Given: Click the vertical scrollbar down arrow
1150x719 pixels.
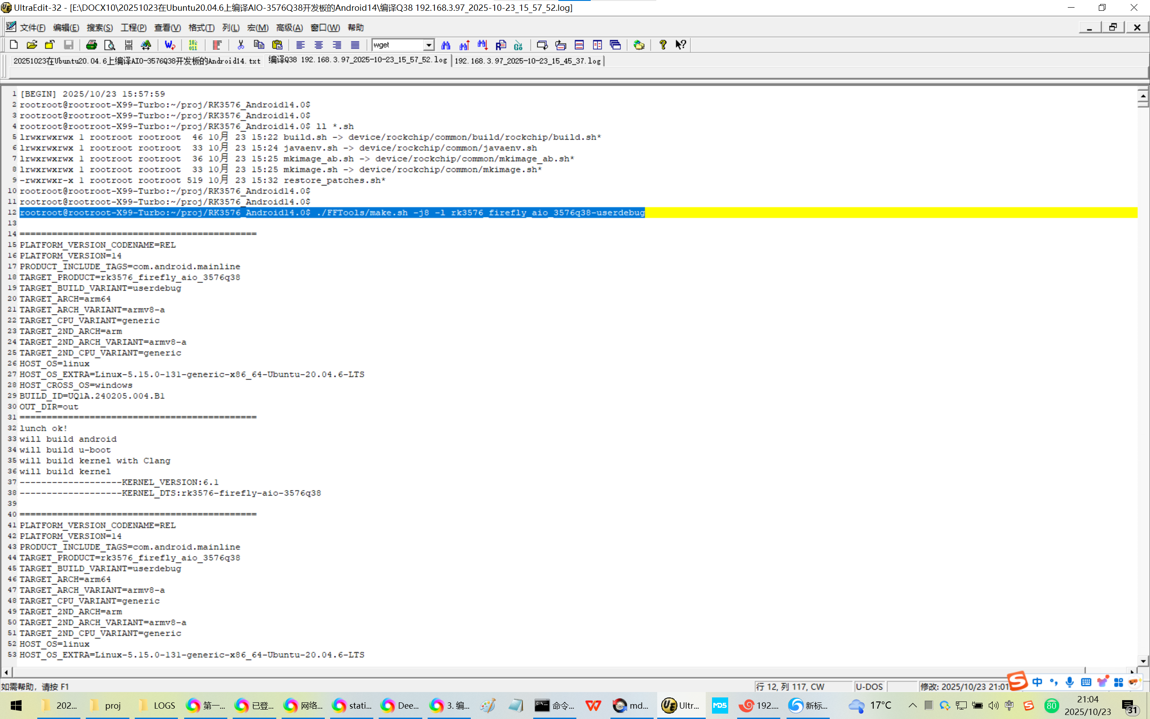Looking at the screenshot, I should click(x=1143, y=661).
